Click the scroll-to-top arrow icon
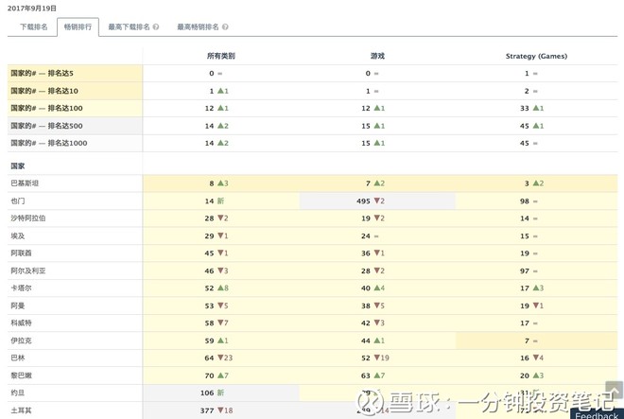 point(614,390)
